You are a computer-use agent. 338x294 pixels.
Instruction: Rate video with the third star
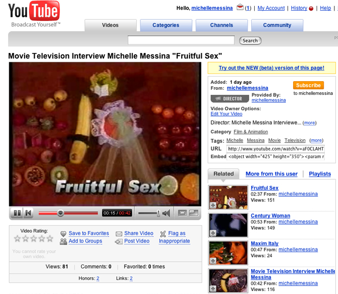click(34, 238)
